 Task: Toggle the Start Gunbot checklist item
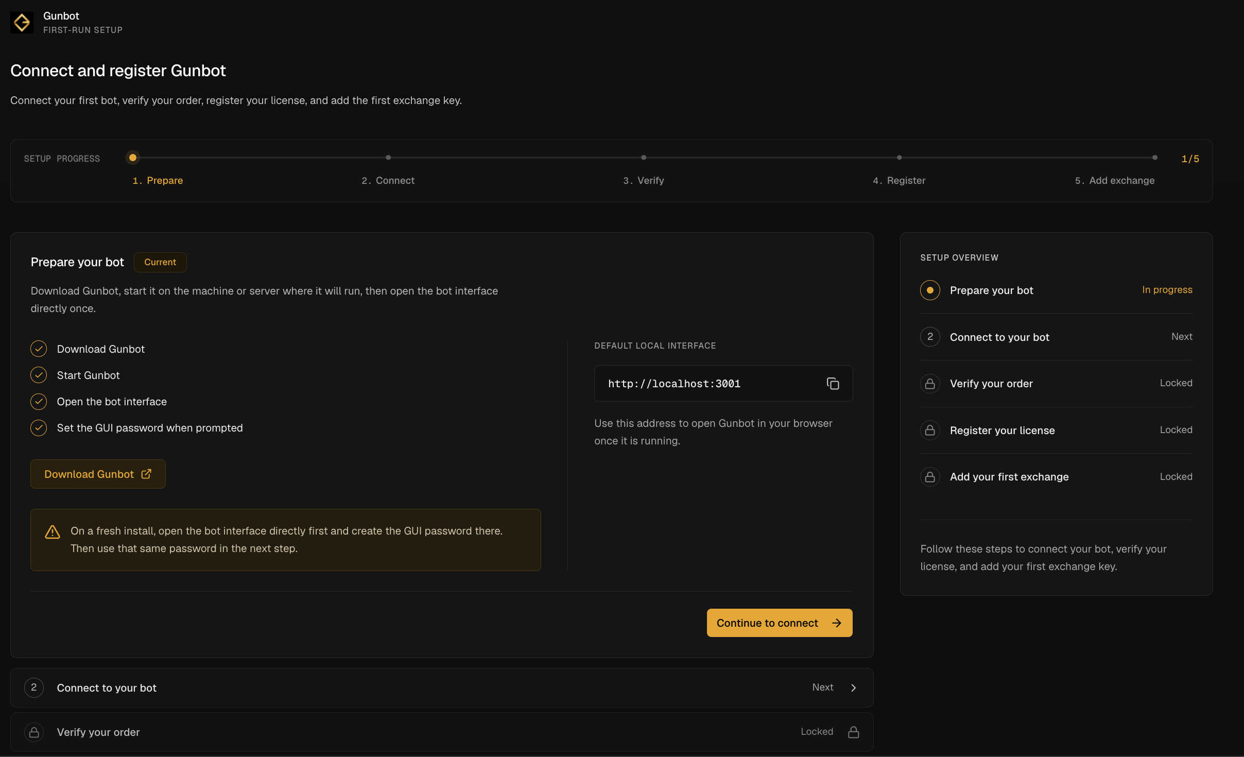[x=39, y=375]
